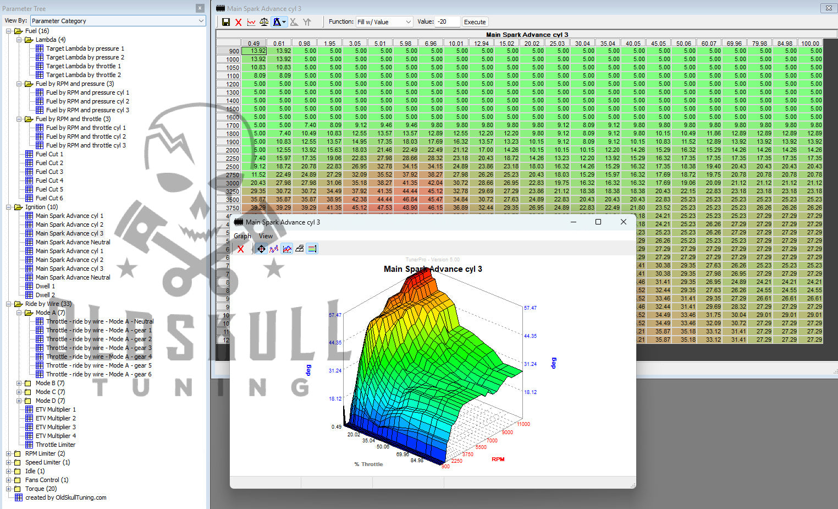
Task: Close the Parameter Tree panel
Action: (200, 8)
